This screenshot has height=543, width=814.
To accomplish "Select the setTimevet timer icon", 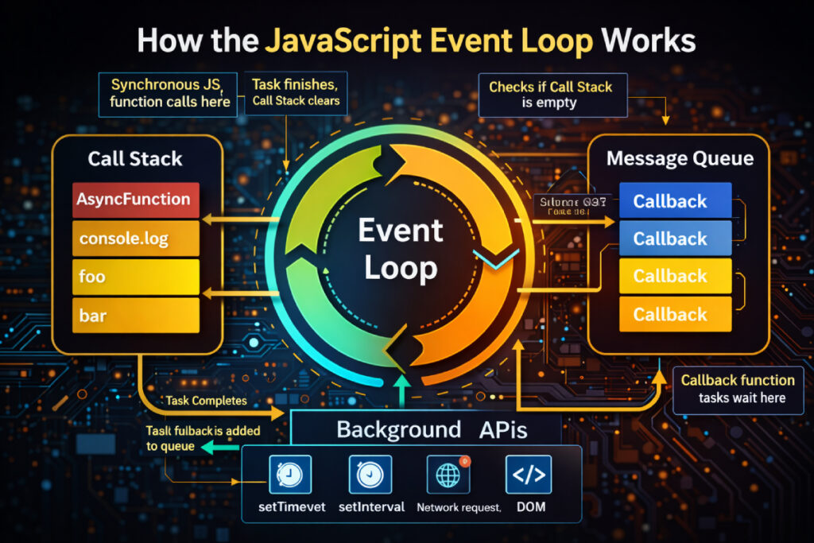I will point(289,474).
